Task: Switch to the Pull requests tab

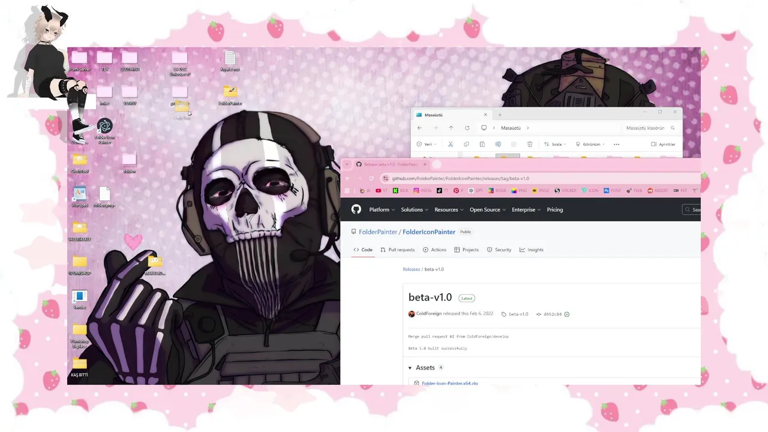Action: (x=397, y=250)
